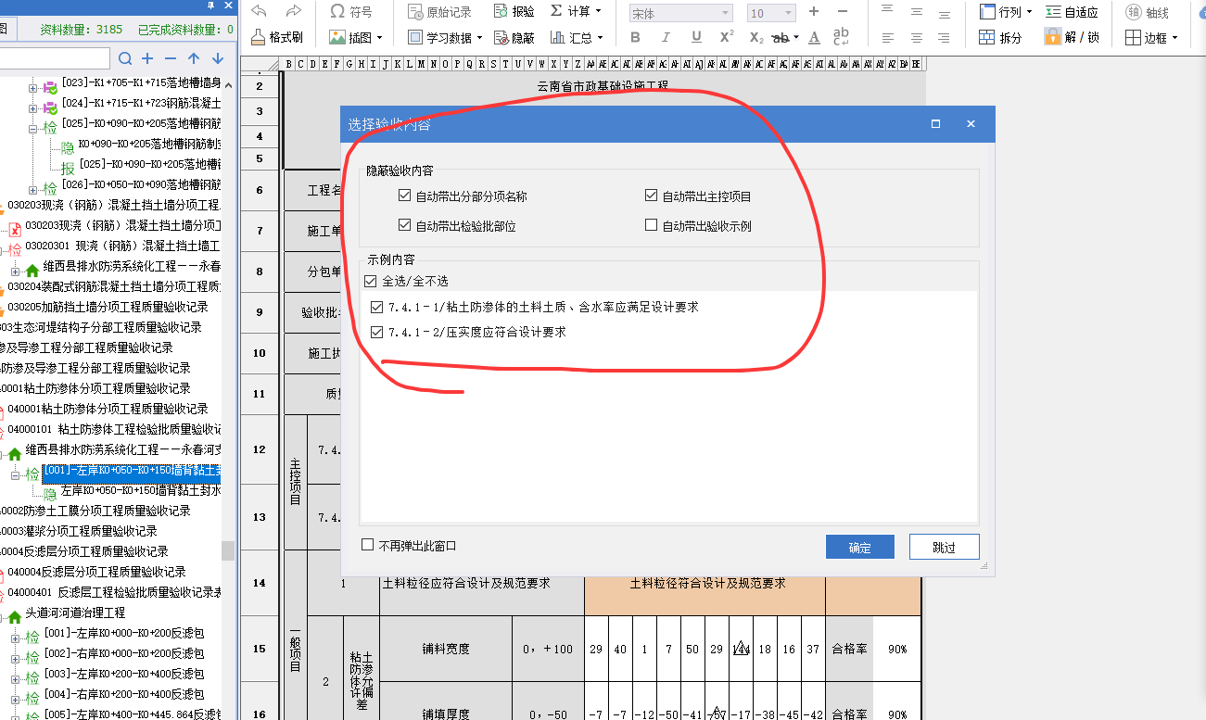Click the 跳过 skip button
The image size is (1206, 720).
pyautogui.click(x=944, y=547)
